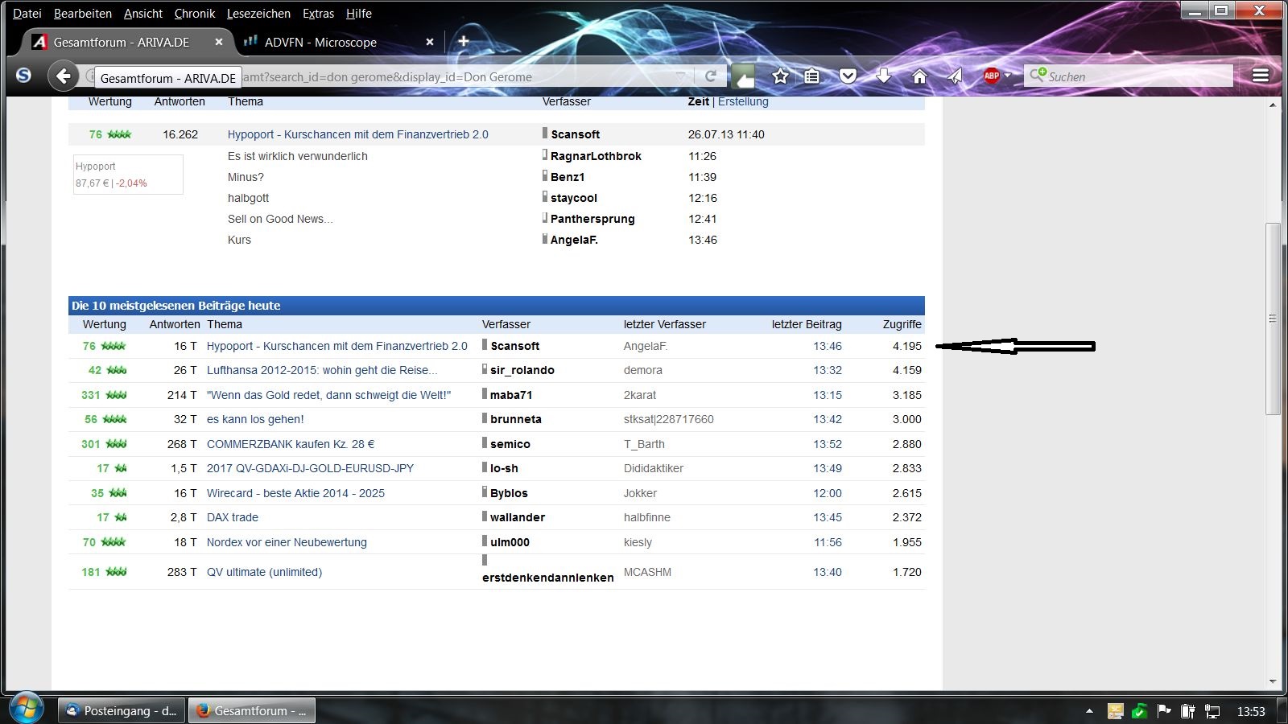1288x724 pixels.
Task: Open a new tab with the plus button
Action: [464, 41]
